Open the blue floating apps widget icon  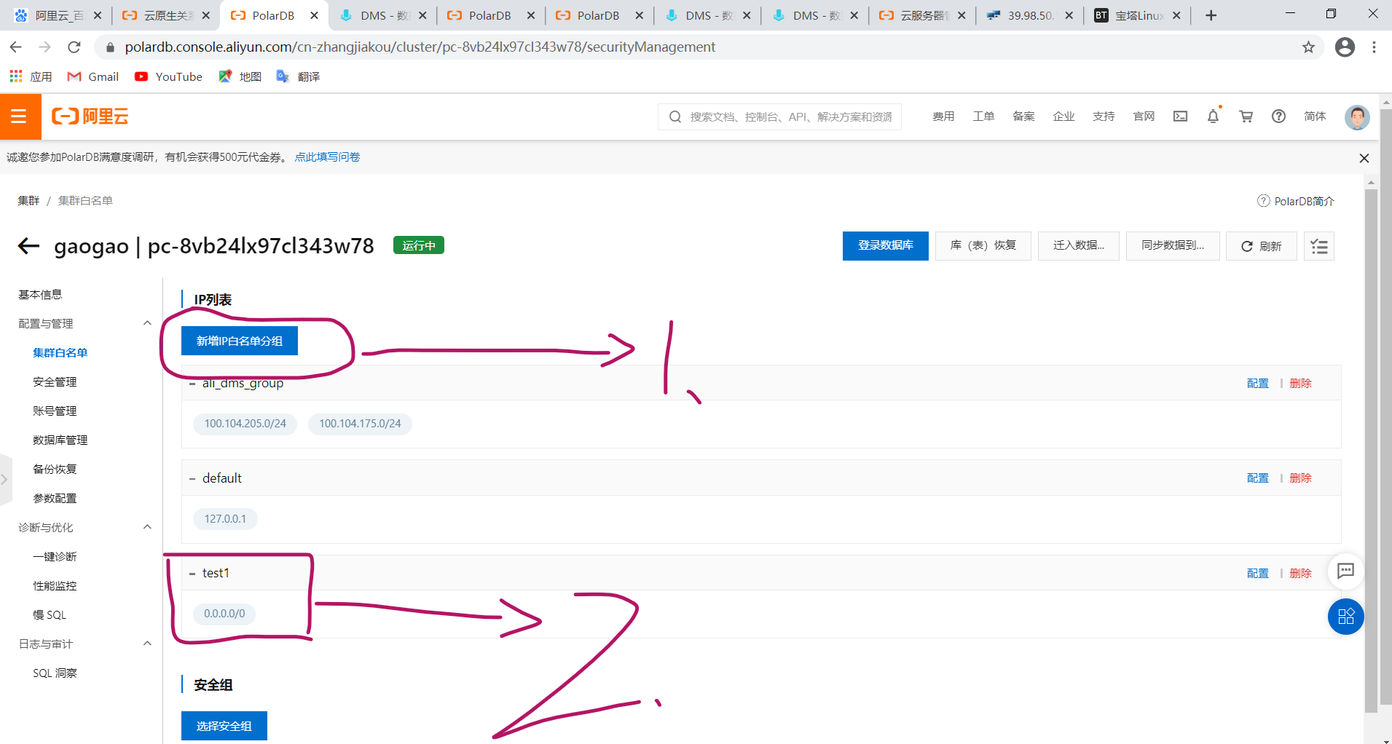[x=1345, y=617]
